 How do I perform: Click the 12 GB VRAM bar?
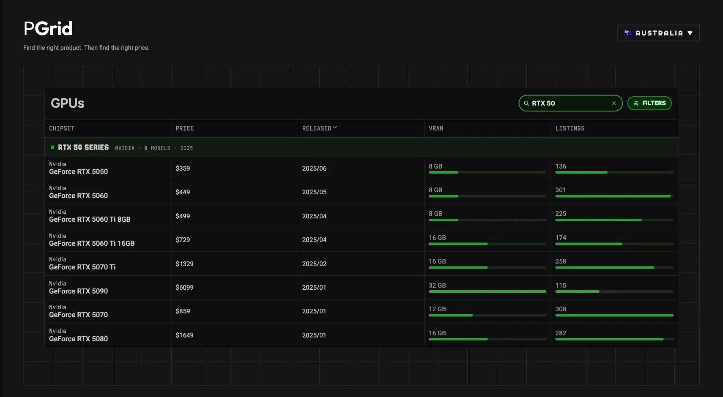point(487,315)
